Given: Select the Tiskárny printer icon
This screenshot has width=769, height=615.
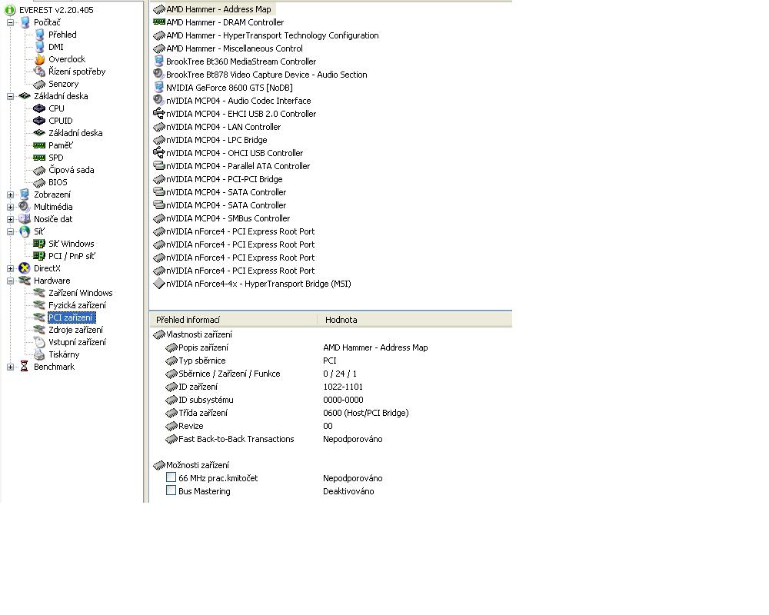Looking at the screenshot, I should (39, 354).
